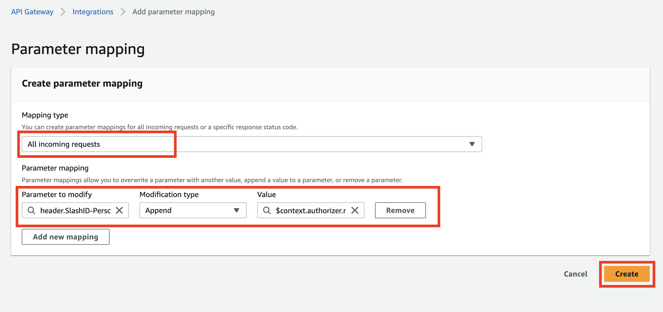This screenshot has width=663, height=312.
Task: Go to API Gateway breadcrumb link
Action: pyautogui.click(x=32, y=12)
